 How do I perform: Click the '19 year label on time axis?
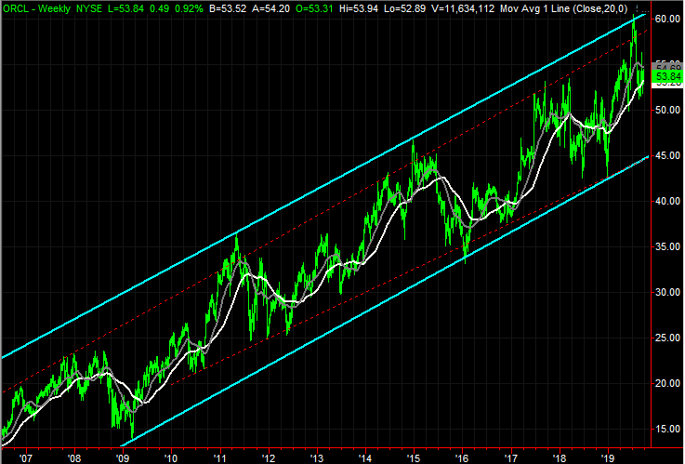[x=608, y=457]
